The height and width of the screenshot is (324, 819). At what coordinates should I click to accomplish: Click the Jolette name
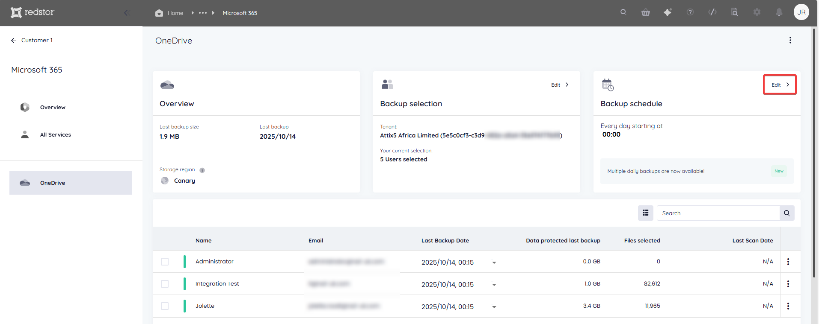coord(205,306)
